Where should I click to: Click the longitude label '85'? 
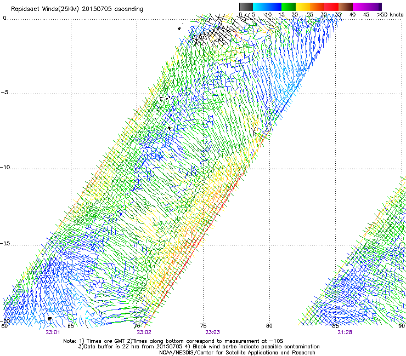tap(335, 326)
